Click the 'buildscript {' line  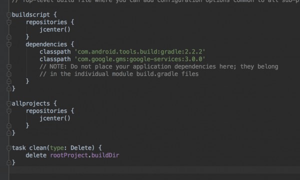(34, 14)
